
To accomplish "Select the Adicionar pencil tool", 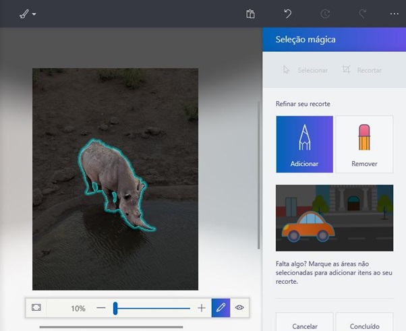I will pos(305,144).
